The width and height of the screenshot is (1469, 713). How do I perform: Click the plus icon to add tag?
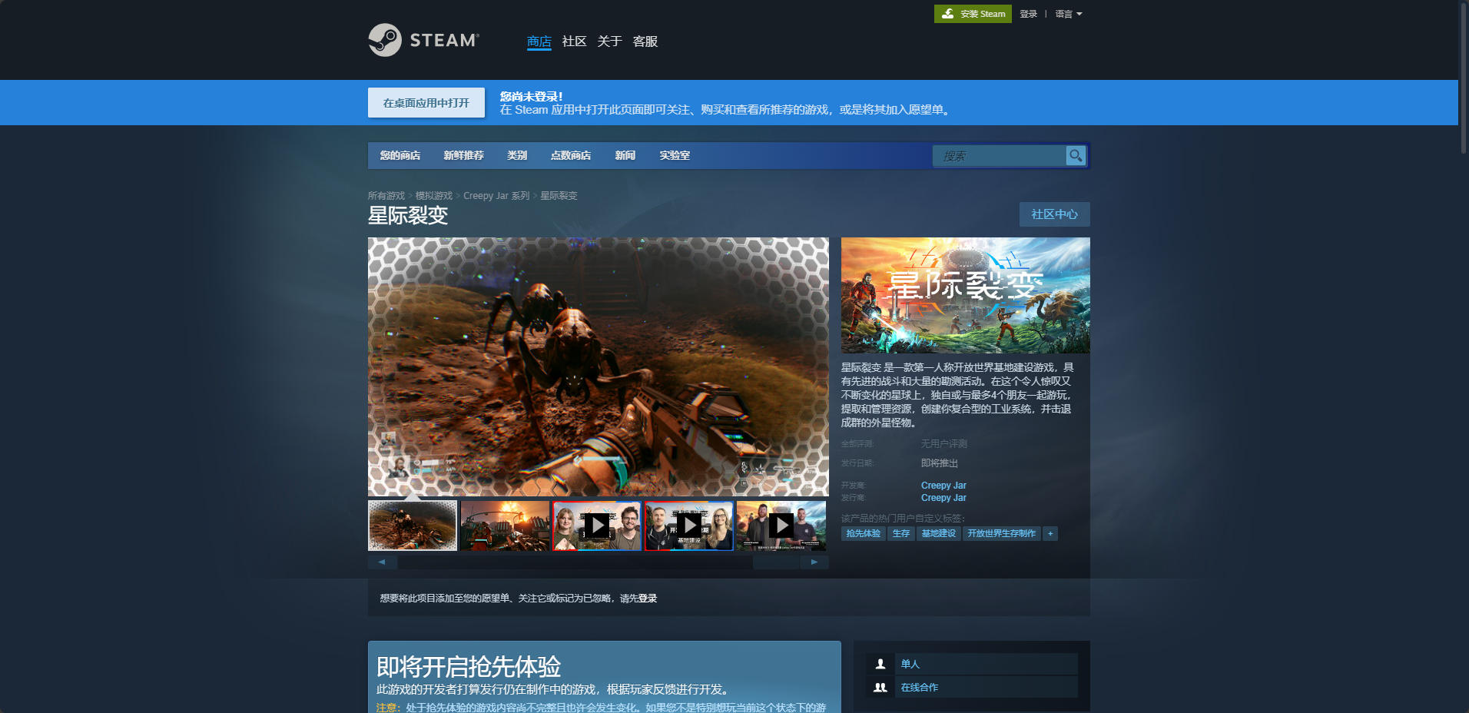tap(1050, 533)
